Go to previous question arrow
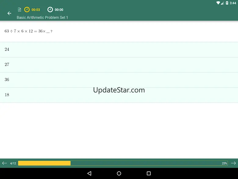 [x=5, y=163]
